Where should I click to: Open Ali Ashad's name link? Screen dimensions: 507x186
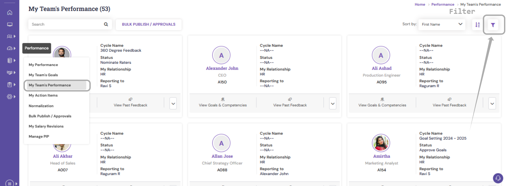pos(381,68)
